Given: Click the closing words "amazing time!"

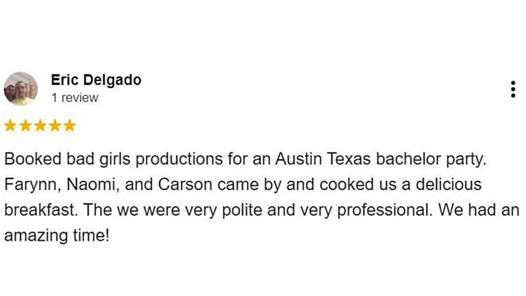Looking at the screenshot, I should coord(57,235).
